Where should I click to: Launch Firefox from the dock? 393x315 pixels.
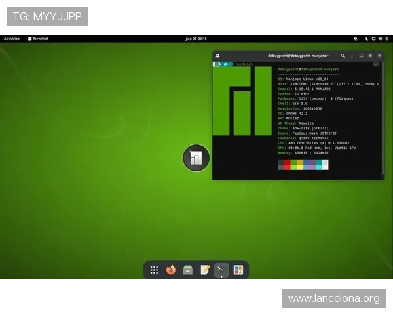pos(171,270)
